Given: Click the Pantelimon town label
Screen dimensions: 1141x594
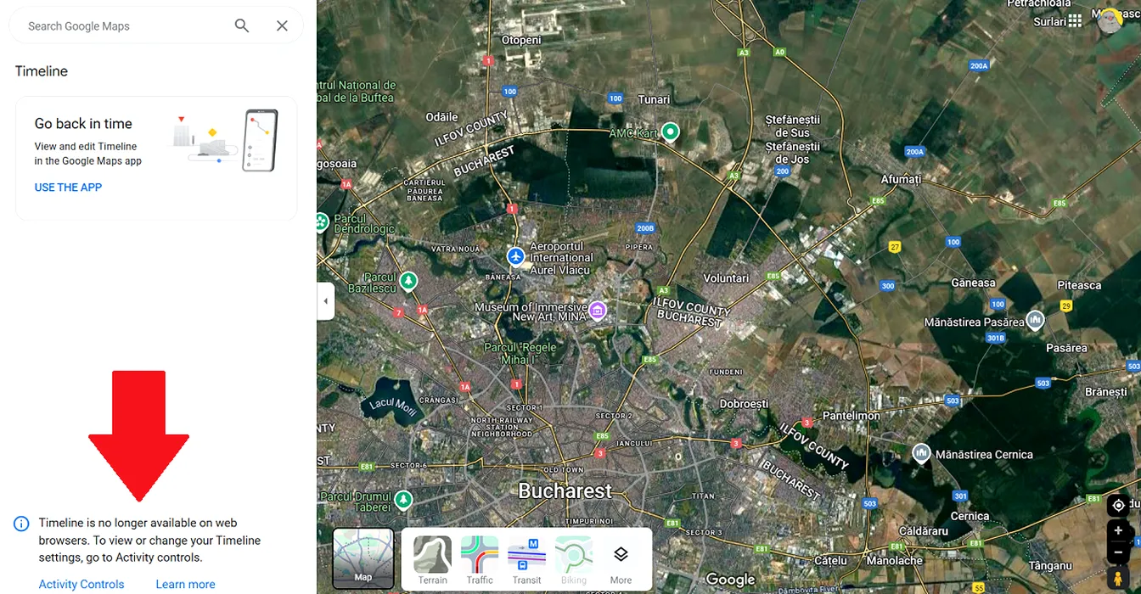Looking at the screenshot, I should (x=852, y=416).
